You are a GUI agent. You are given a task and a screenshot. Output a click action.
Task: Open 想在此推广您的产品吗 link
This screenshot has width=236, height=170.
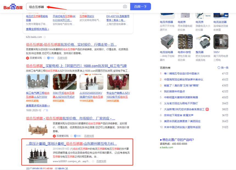click(177, 140)
